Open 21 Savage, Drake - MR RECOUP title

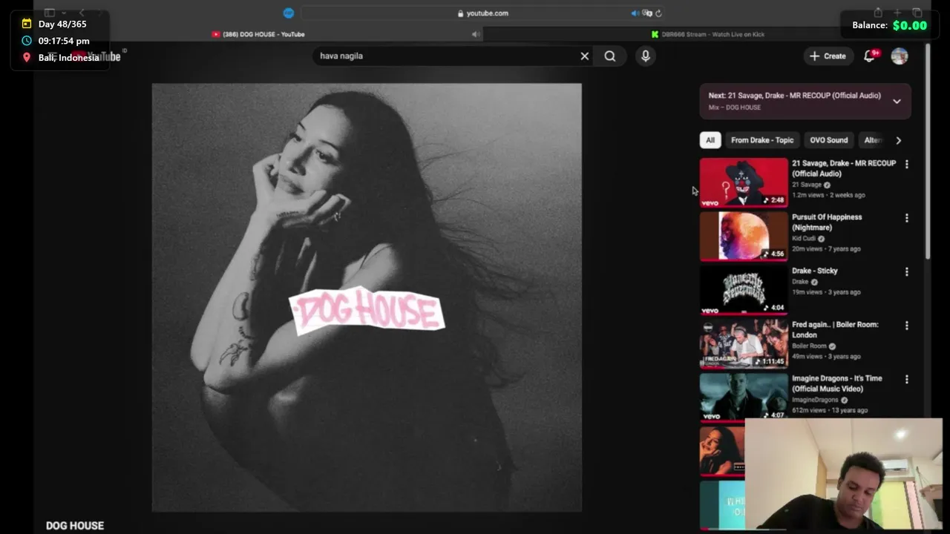tap(844, 168)
